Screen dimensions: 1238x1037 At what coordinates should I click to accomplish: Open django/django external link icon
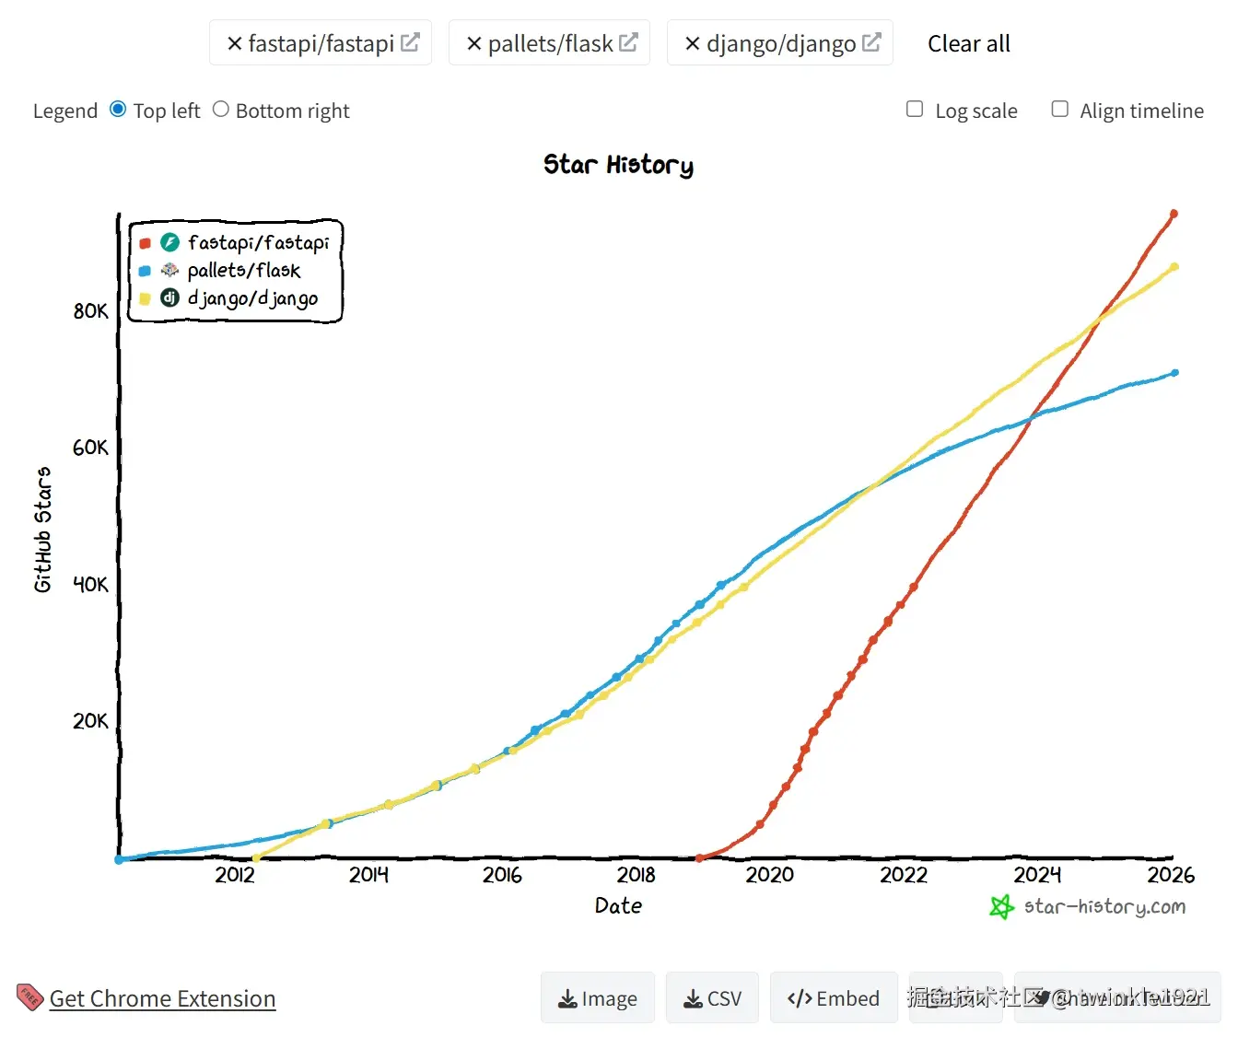(x=871, y=42)
